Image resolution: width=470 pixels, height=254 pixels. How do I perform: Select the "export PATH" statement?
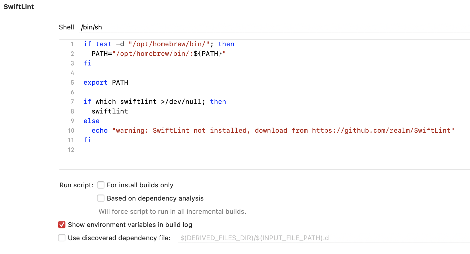click(106, 82)
